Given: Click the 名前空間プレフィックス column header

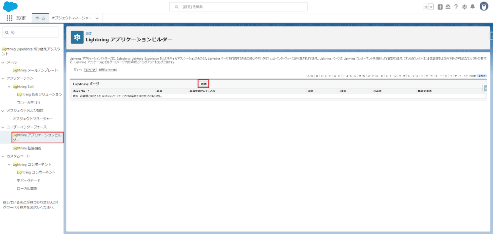Looking at the screenshot, I should [x=202, y=91].
